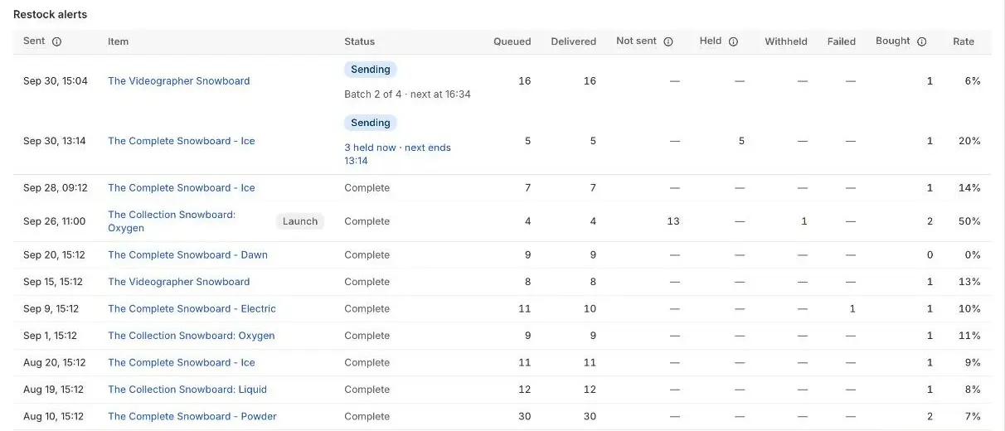1005x431 pixels.
Task: Open The Videographer Snowboard link from Sep 30
Action: click(x=178, y=81)
